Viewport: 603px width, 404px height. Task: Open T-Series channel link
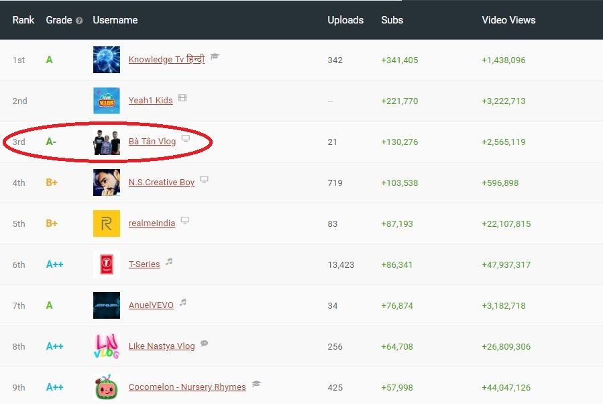point(144,264)
